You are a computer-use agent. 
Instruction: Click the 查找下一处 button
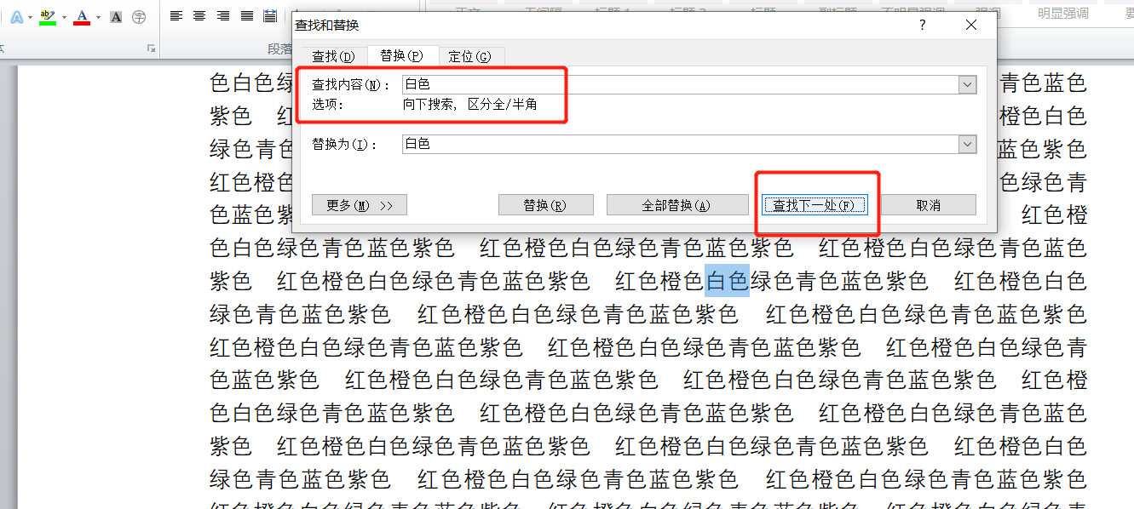(814, 205)
